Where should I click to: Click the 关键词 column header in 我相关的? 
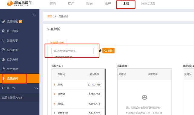[61, 74]
